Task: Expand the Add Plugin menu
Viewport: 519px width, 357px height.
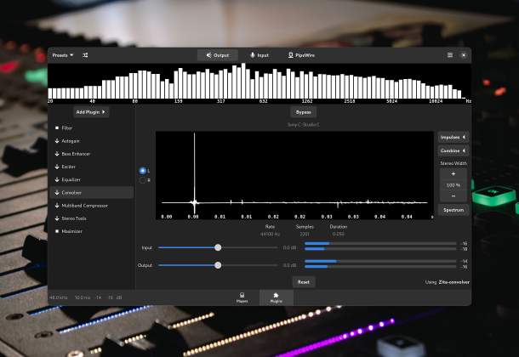Action: pyautogui.click(x=91, y=112)
